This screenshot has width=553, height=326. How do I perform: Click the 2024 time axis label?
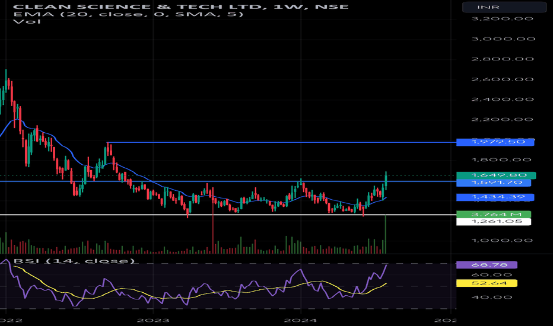301,320
